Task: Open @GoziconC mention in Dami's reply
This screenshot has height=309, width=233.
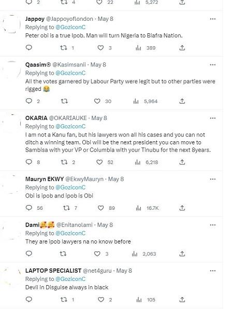Action: tap(70, 233)
